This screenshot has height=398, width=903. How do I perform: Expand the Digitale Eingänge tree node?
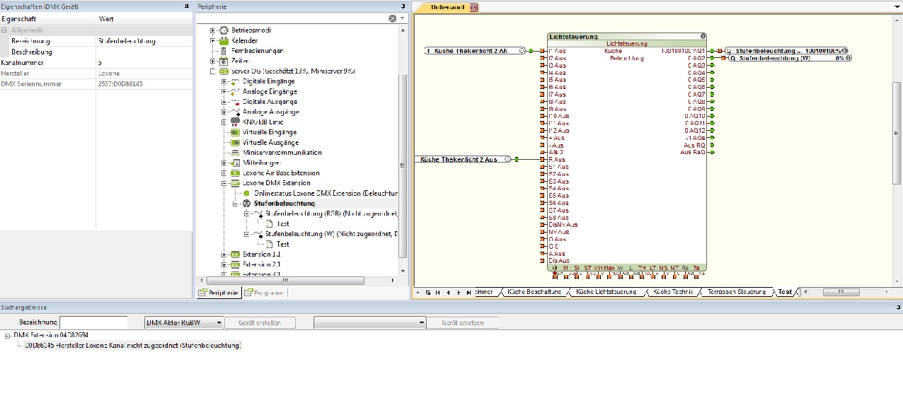[224, 81]
